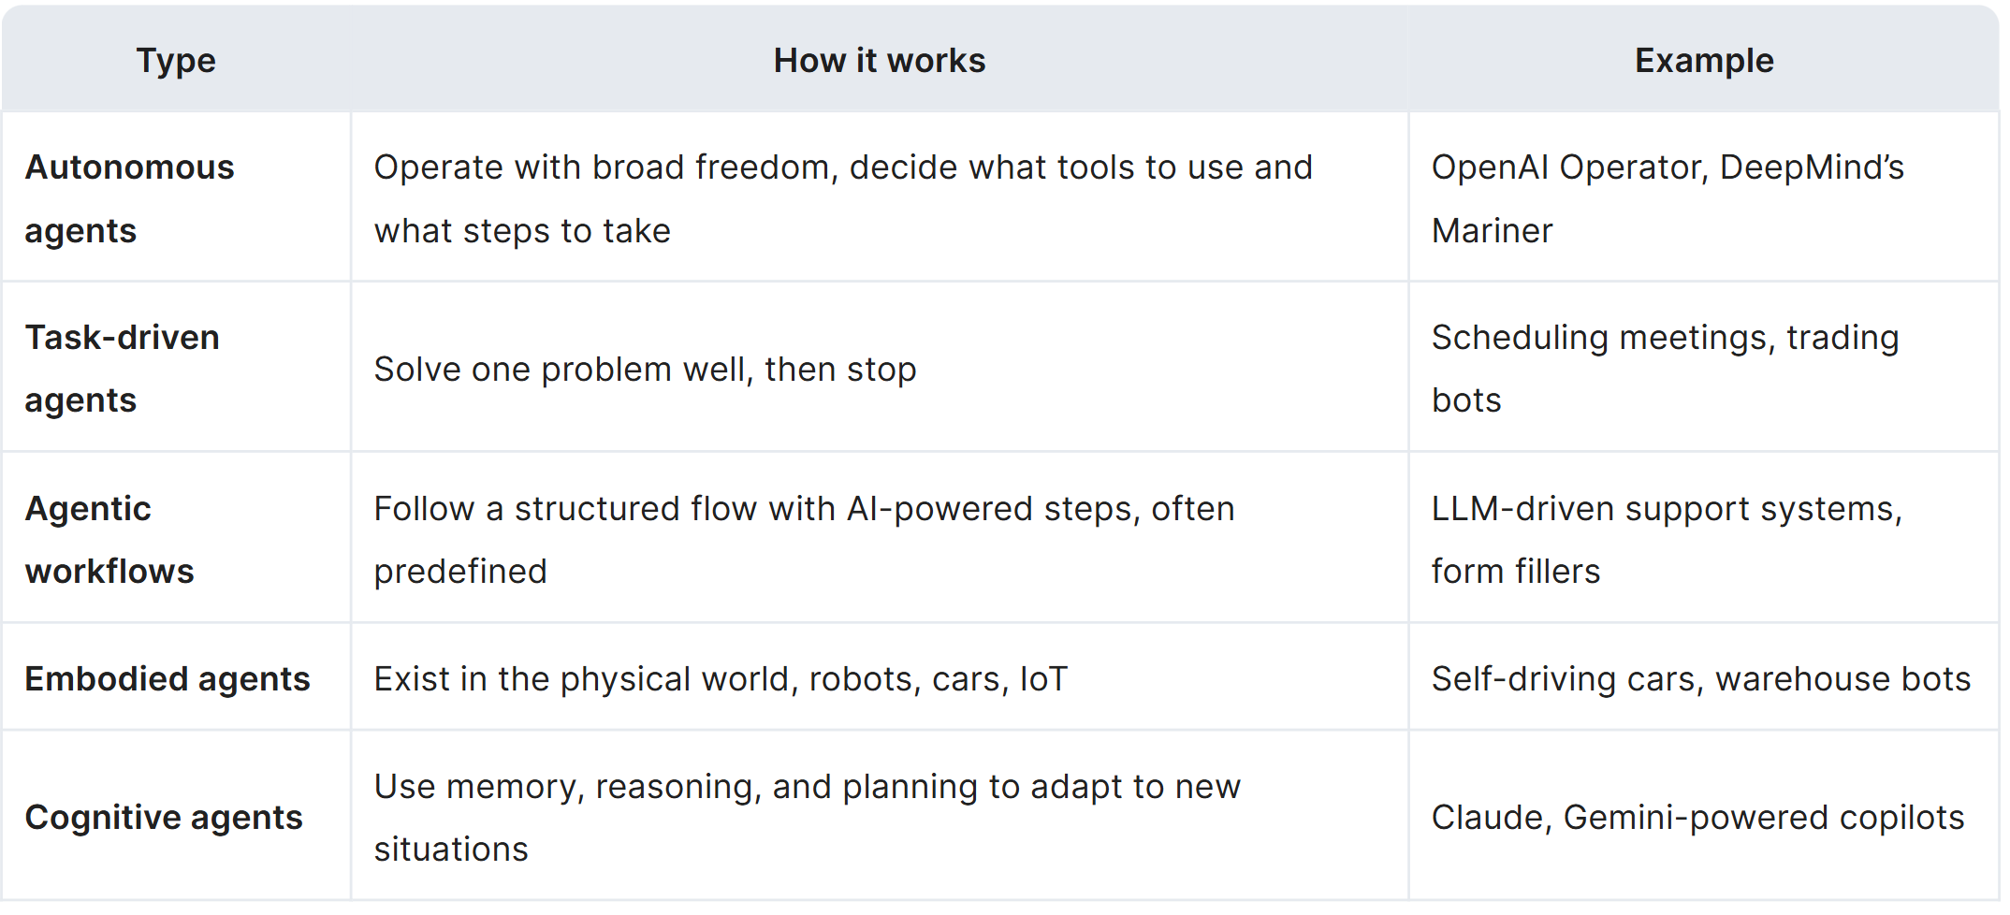Select the Agentic workflows row label

(109, 540)
